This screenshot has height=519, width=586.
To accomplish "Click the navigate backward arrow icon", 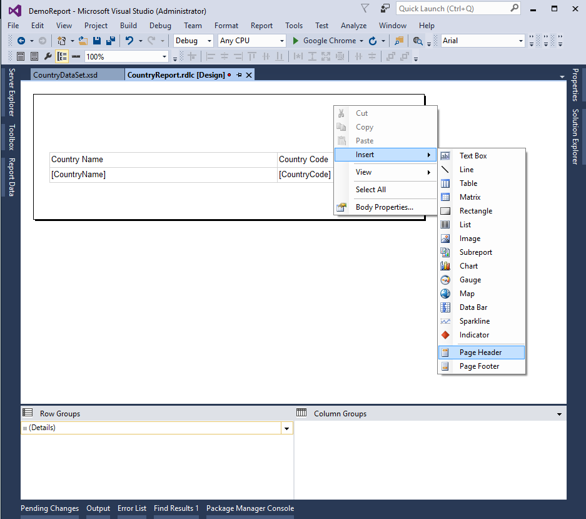I will click(22, 40).
